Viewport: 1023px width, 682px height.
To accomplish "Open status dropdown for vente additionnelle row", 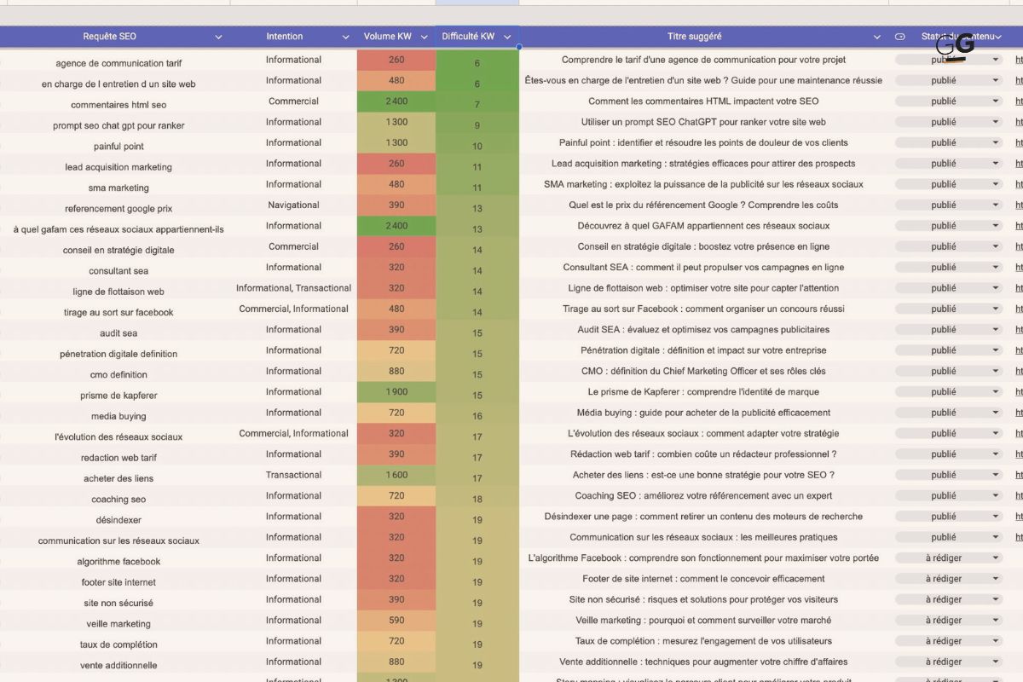I will click(x=995, y=662).
